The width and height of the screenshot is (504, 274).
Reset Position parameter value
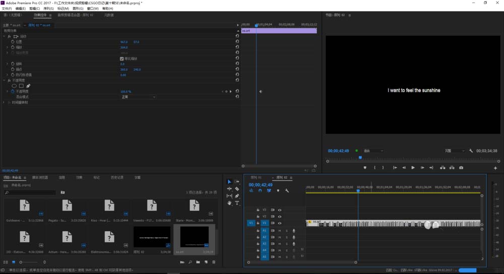pos(237,41)
